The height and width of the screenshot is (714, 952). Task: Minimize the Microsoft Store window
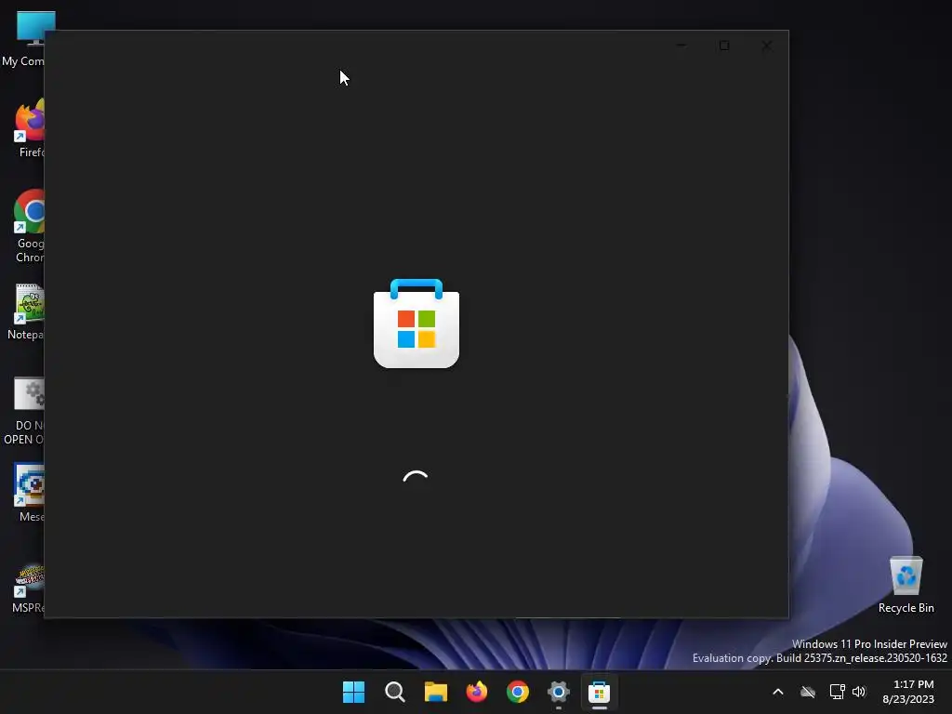681,46
